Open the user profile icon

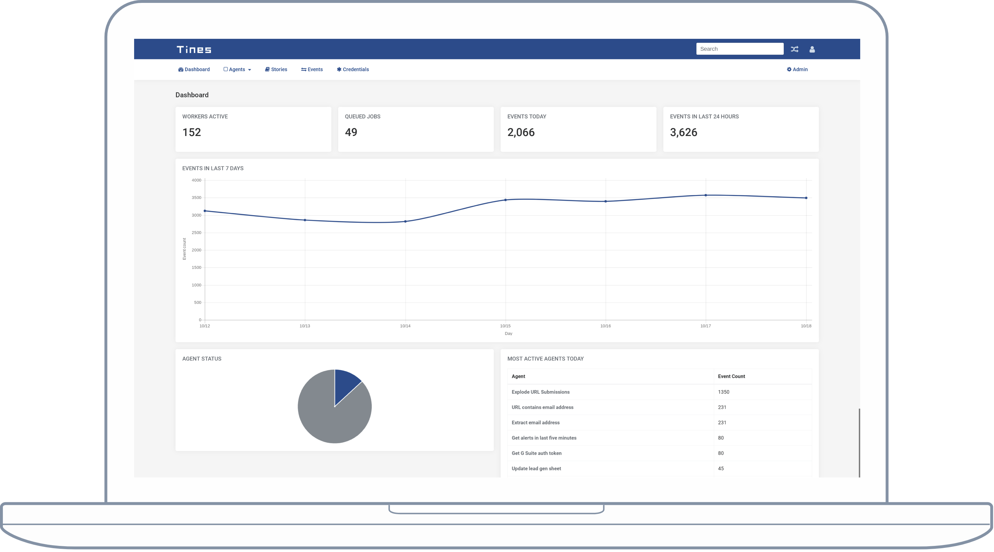pos(812,49)
